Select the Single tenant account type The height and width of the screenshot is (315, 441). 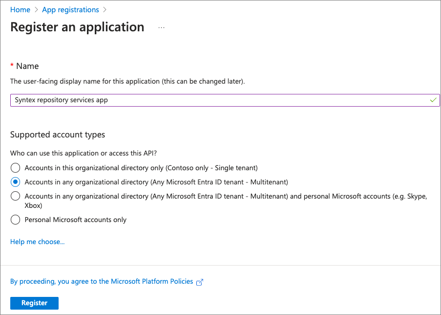pyautogui.click(x=15, y=167)
